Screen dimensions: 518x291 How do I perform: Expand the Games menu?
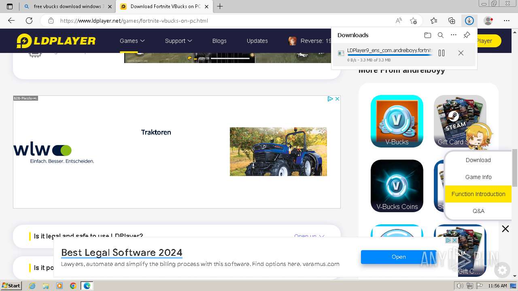pos(132,41)
